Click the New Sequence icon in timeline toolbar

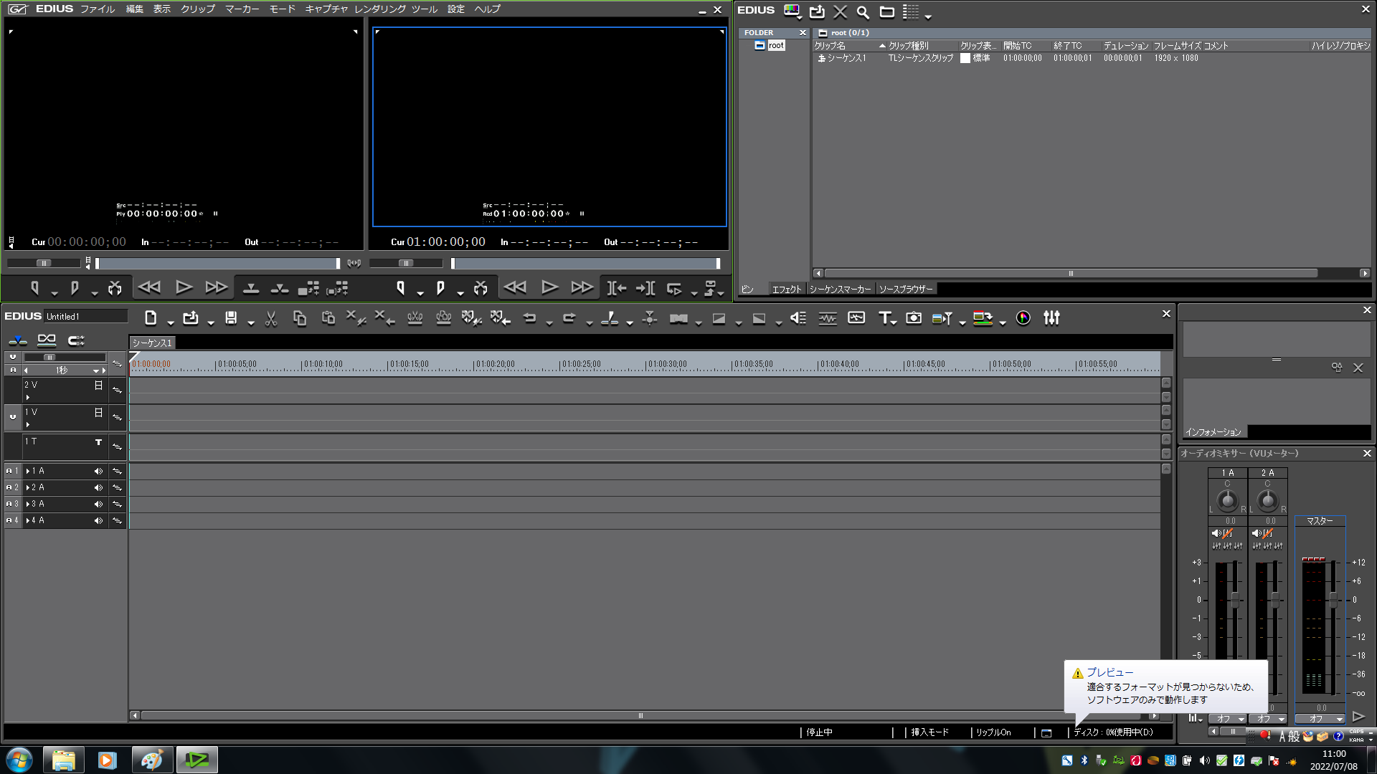point(151,318)
